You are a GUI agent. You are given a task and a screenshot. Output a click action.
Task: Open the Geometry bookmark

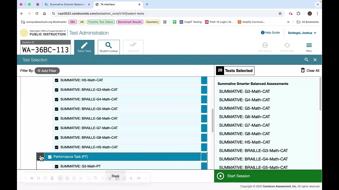tap(153, 22)
